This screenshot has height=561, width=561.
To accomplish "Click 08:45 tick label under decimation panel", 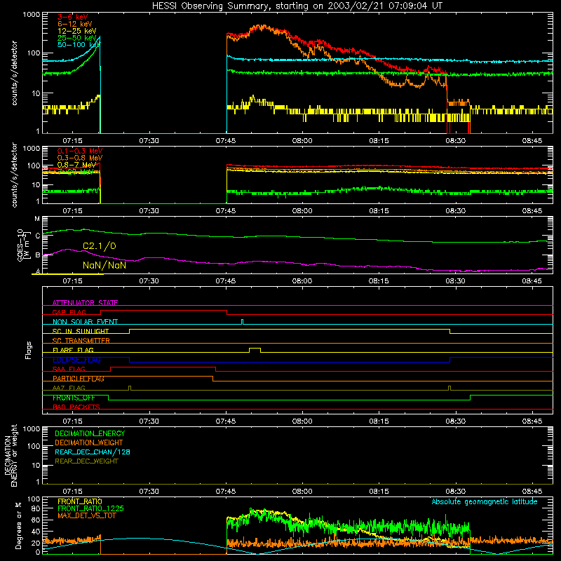I will coord(532,492).
